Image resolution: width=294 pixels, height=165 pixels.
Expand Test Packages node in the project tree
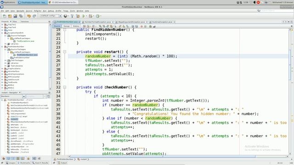(x=5, y=60)
